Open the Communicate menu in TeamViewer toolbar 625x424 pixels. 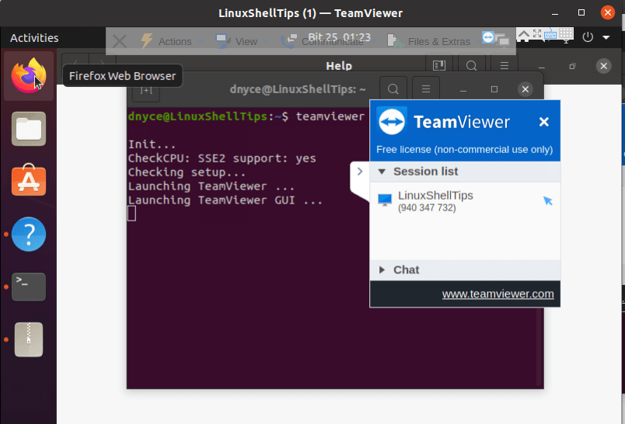point(327,41)
